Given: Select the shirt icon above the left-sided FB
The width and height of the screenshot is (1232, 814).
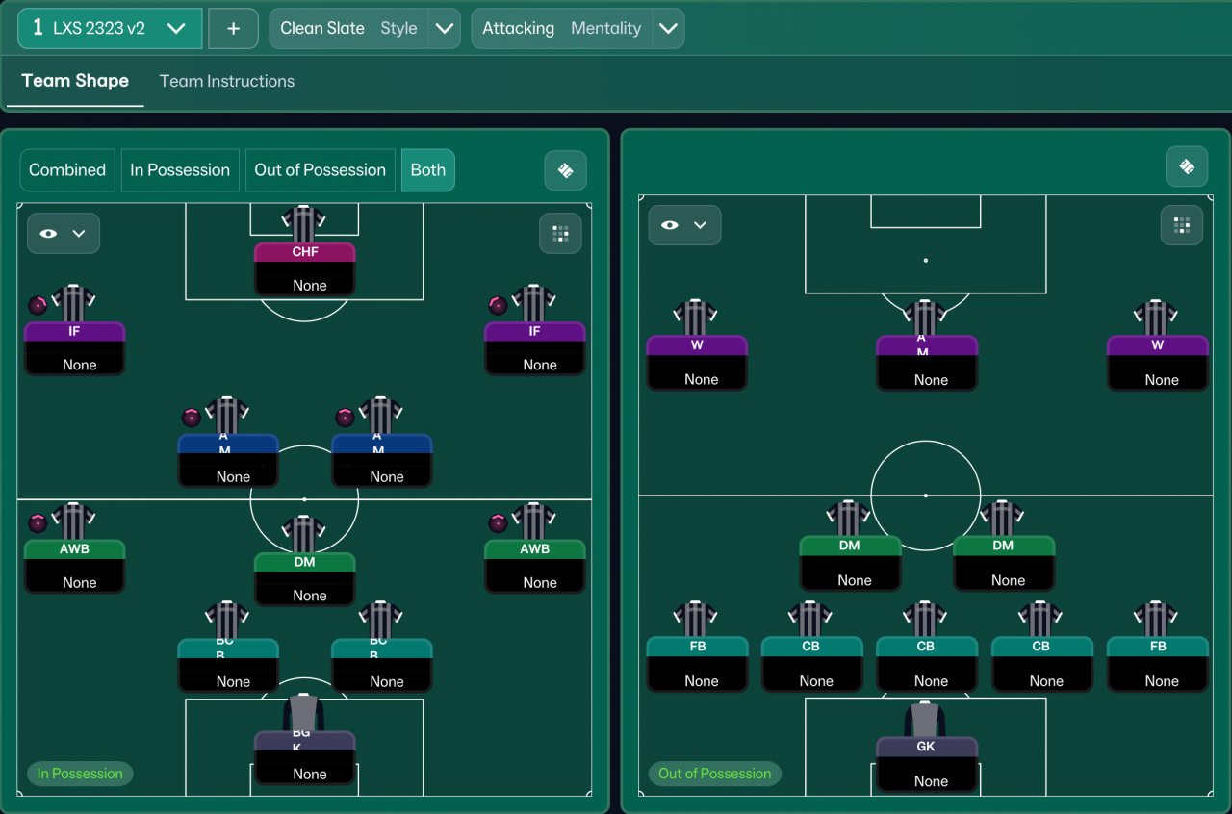Looking at the screenshot, I should tap(695, 620).
